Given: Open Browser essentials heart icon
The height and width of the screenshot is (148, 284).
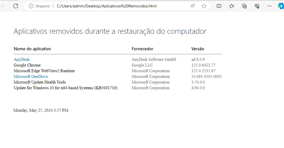Looking at the screenshot, I should pyautogui.click(x=257, y=6).
